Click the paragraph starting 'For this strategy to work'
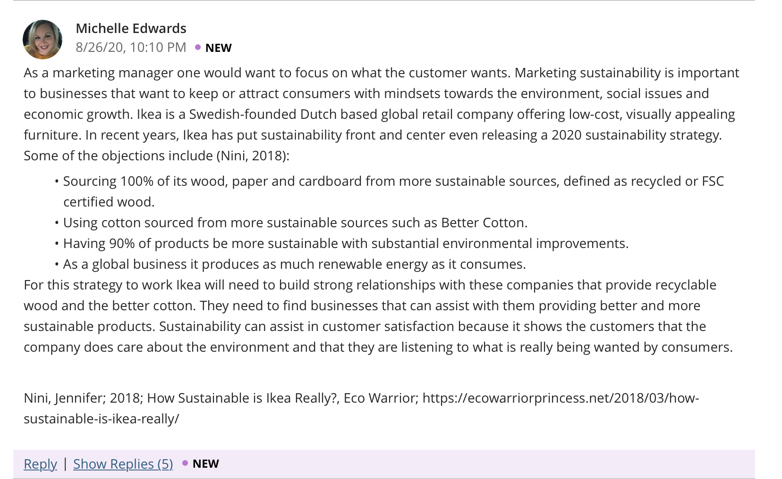 [x=378, y=316]
